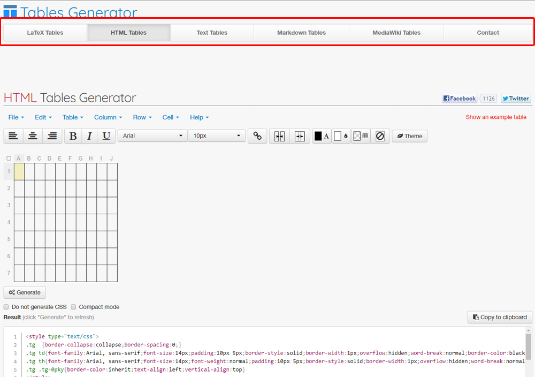The height and width of the screenshot is (377, 535).
Task: Merge the selected cells
Action: click(x=279, y=136)
